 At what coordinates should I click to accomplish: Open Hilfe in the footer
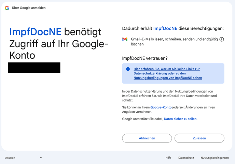coord(168,158)
